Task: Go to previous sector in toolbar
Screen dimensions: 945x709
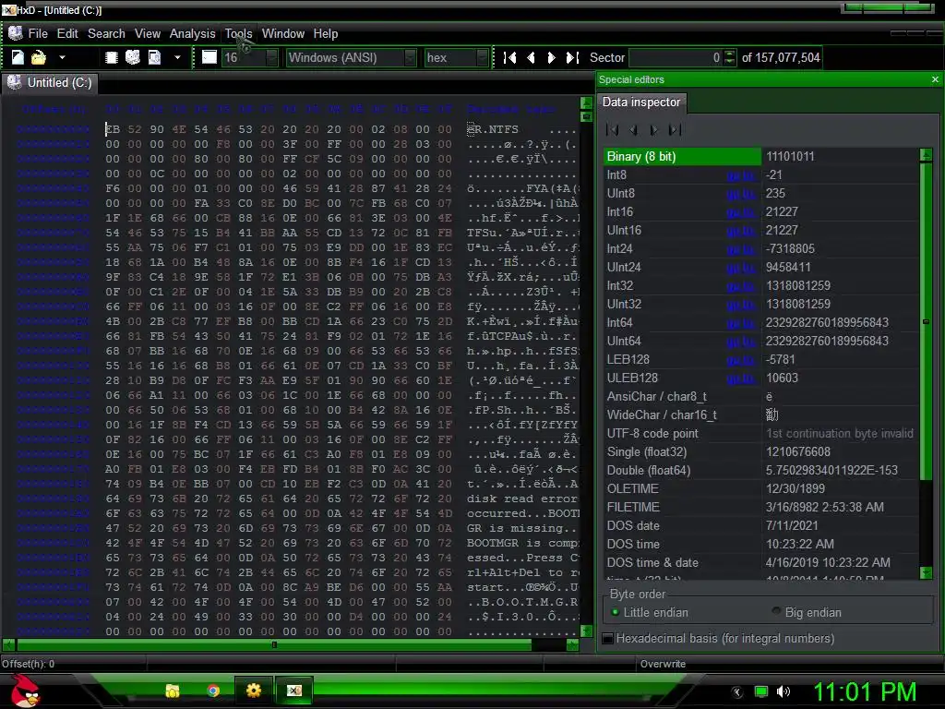Action: coord(531,58)
